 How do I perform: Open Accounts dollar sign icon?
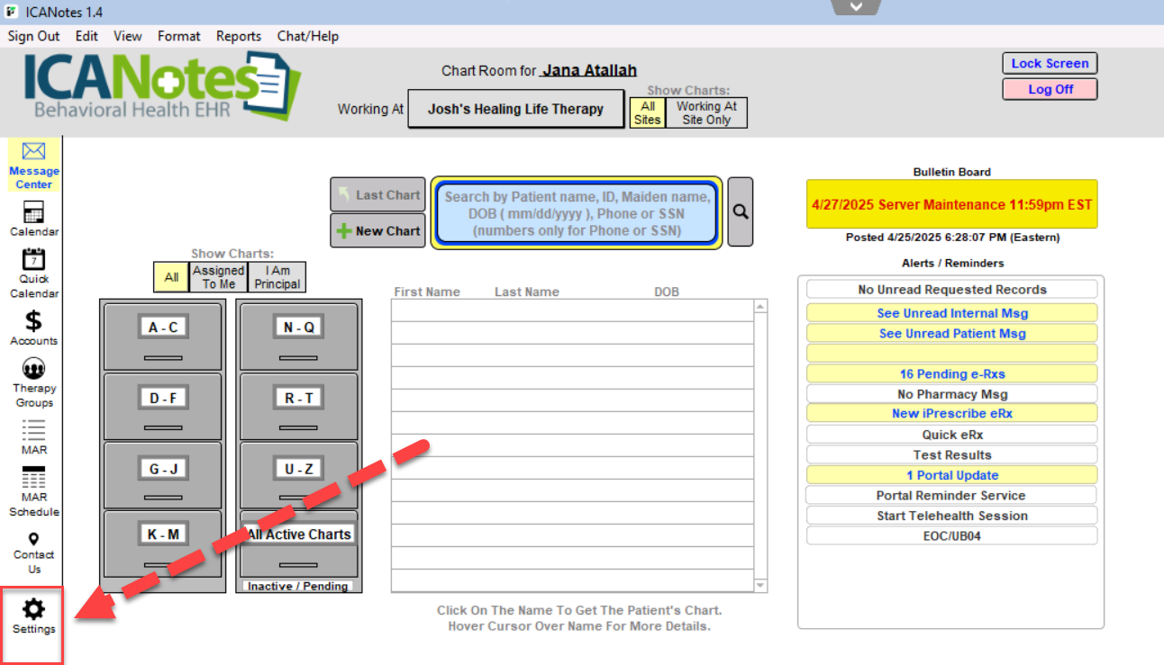(x=33, y=321)
